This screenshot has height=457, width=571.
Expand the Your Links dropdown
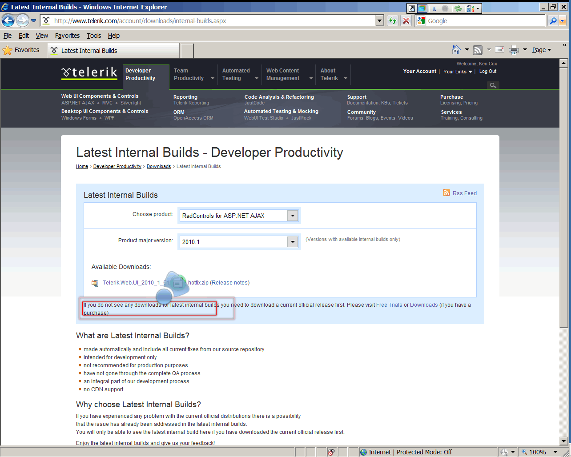[x=458, y=72]
